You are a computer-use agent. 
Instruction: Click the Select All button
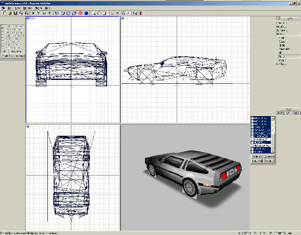click(257, 161)
